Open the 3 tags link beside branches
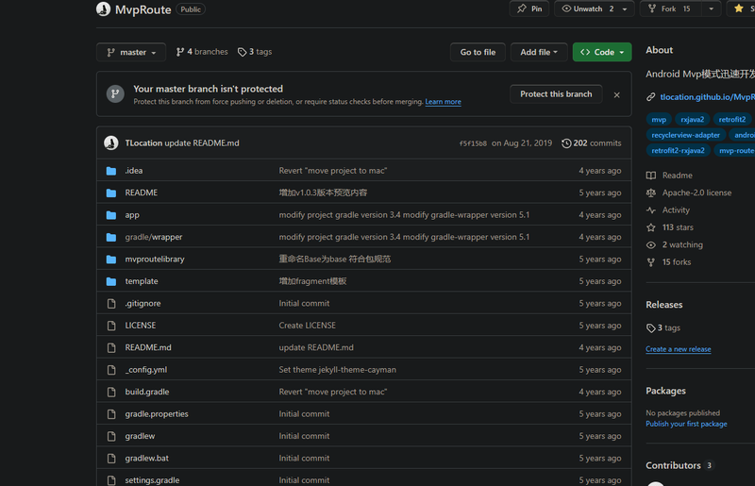Screen dimensions: 755x486 click(255, 52)
